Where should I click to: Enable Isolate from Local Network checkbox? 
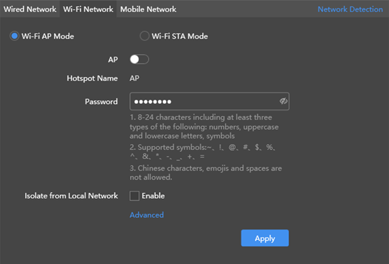coord(134,196)
